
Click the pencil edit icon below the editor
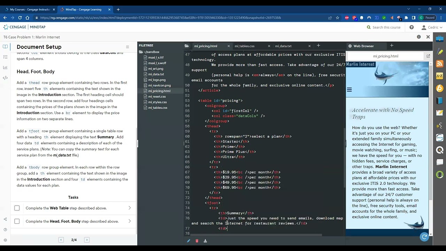189,241
